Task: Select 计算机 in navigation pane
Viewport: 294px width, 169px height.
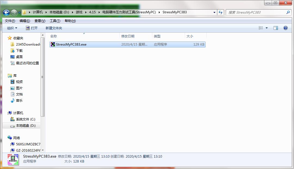Action: 16,113
